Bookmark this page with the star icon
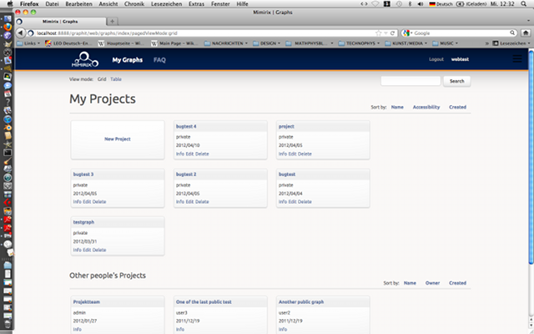The image size is (534, 334). (x=378, y=33)
